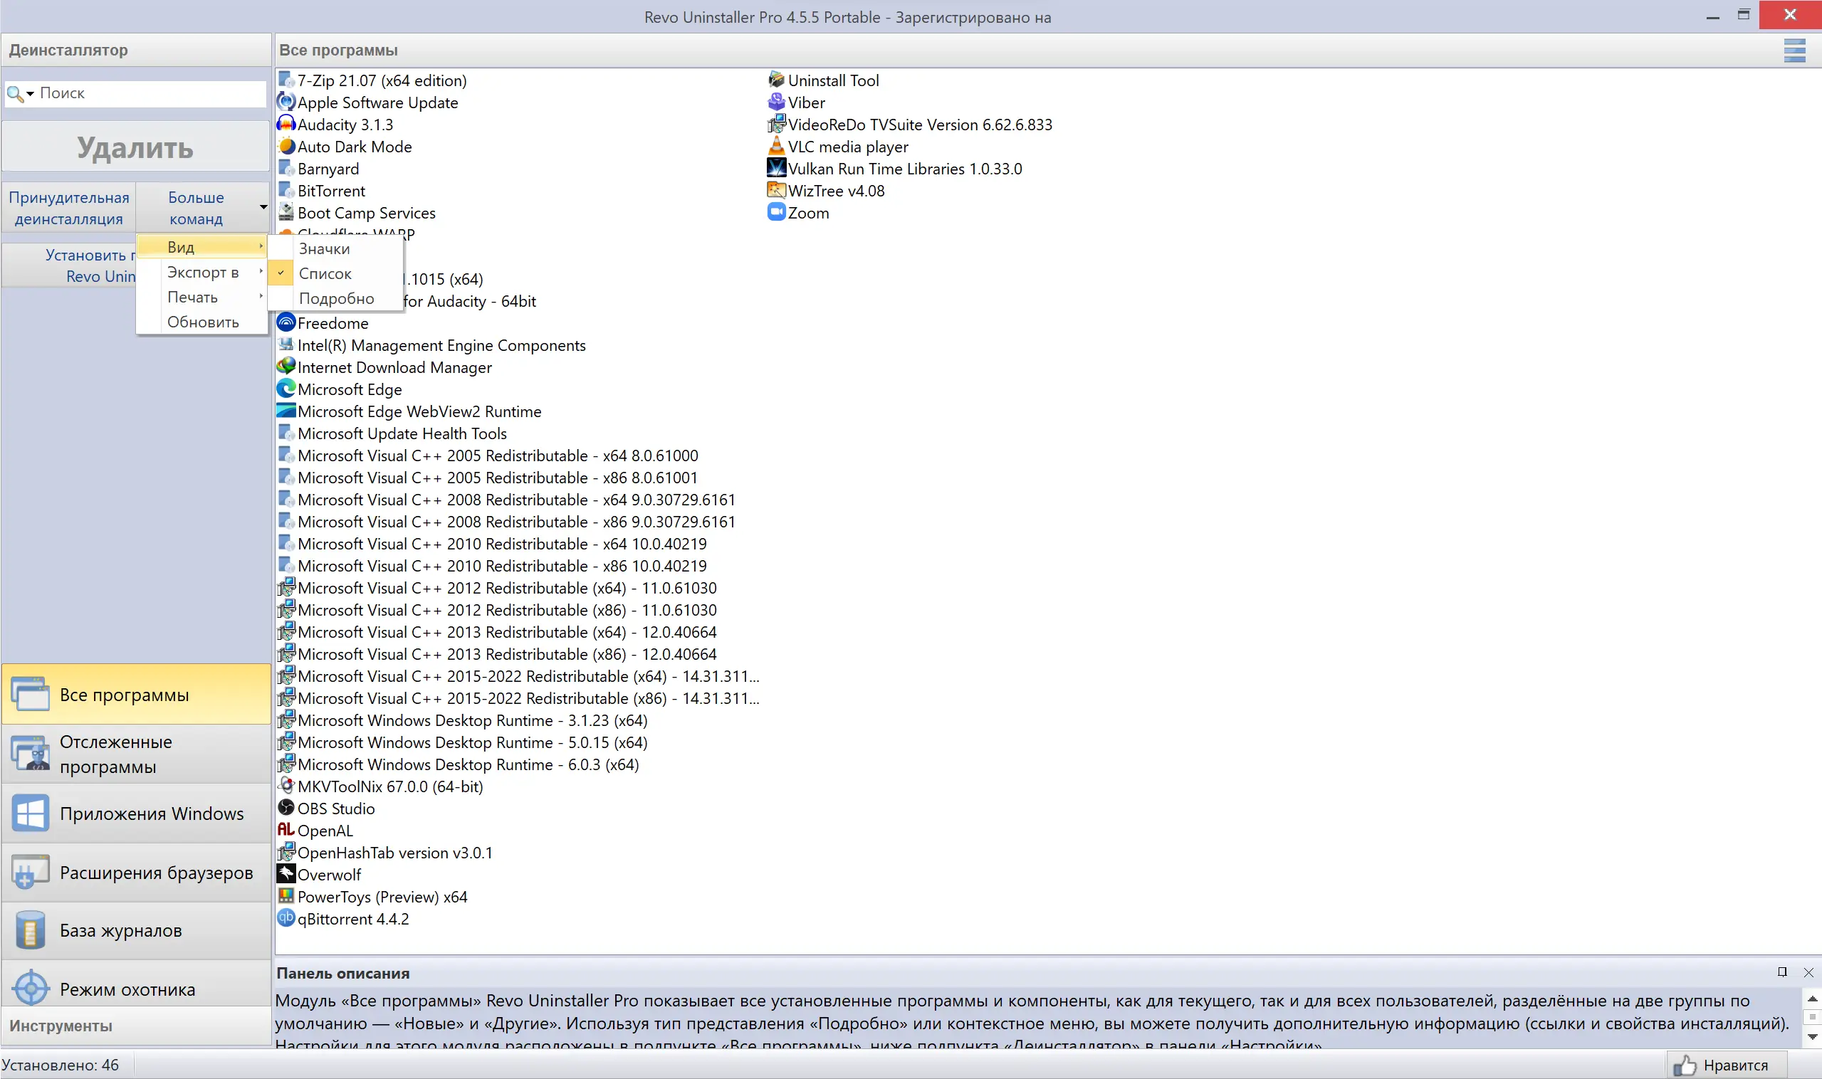Click the Viber program icon
This screenshot has height=1079, width=1822.
776,102
